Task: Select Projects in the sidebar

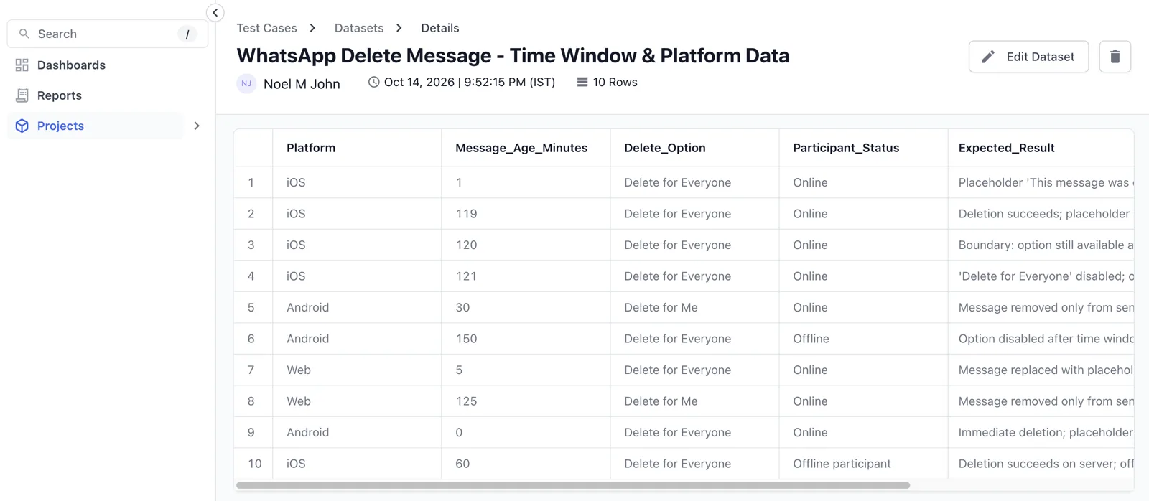Action: pos(95,126)
